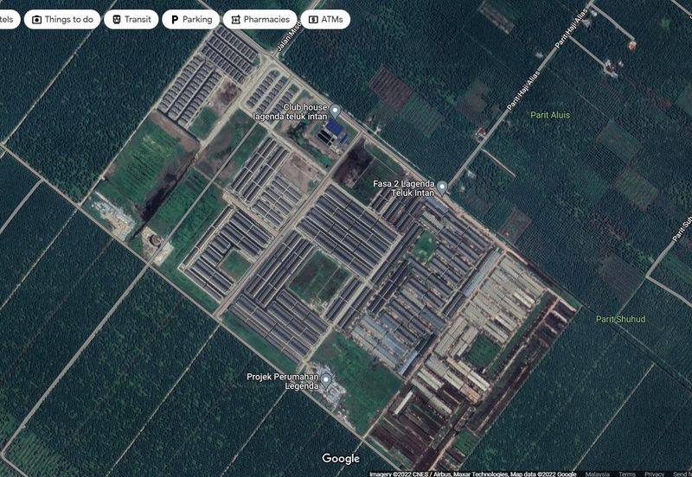Search nearby Pharmacies via chip
This screenshot has width=692, height=477.
pyautogui.click(x=259, y=19)
